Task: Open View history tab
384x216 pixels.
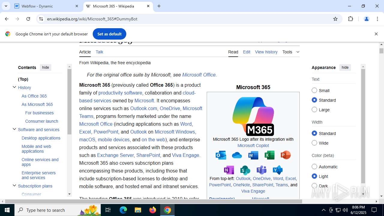Action: point(266,52)
